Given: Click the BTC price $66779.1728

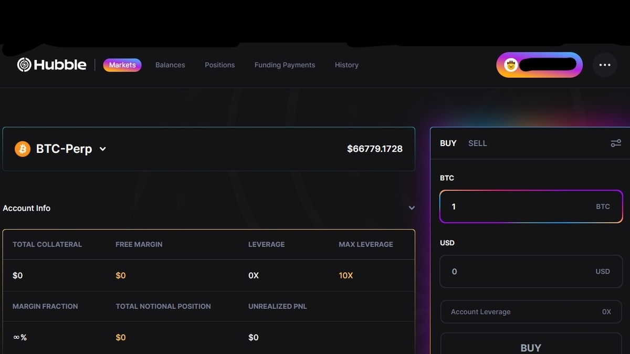Looking at the screenshot, I should point(375,149).
